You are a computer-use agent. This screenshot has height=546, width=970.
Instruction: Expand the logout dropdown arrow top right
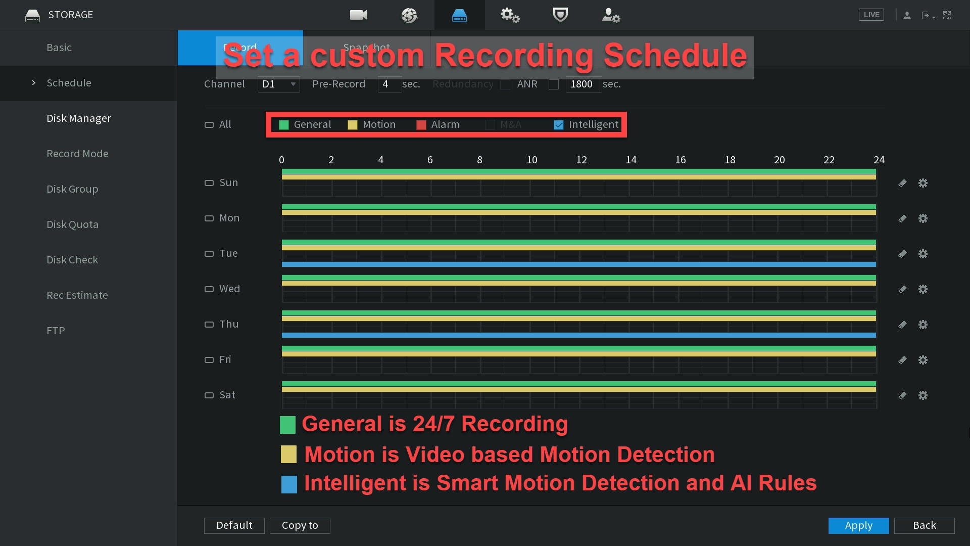(934, 15)
